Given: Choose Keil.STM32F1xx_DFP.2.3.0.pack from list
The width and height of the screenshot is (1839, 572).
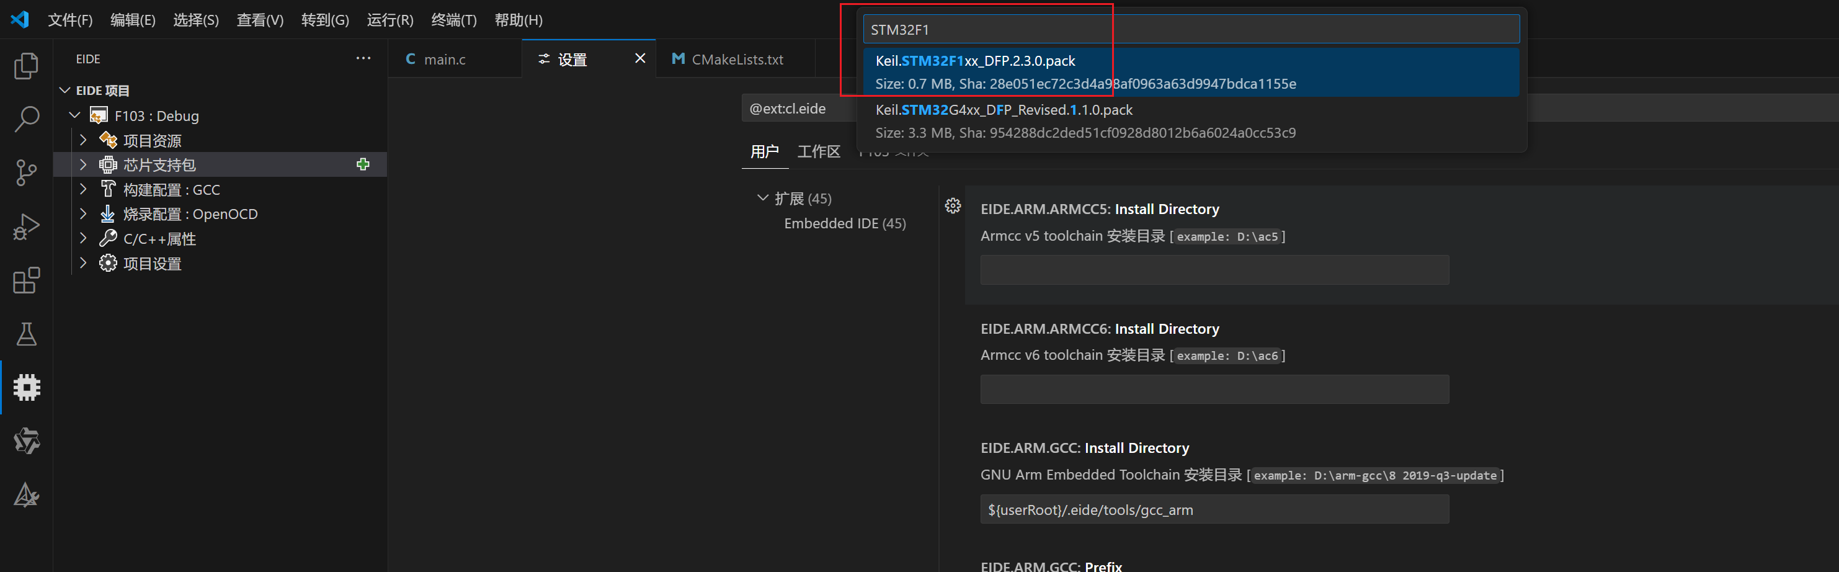Looking at the screenshot, I should [1191, 71].
